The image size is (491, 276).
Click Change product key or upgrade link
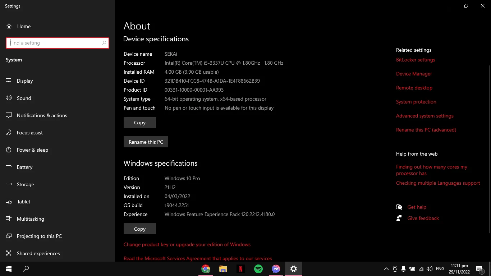coord(187,244)
